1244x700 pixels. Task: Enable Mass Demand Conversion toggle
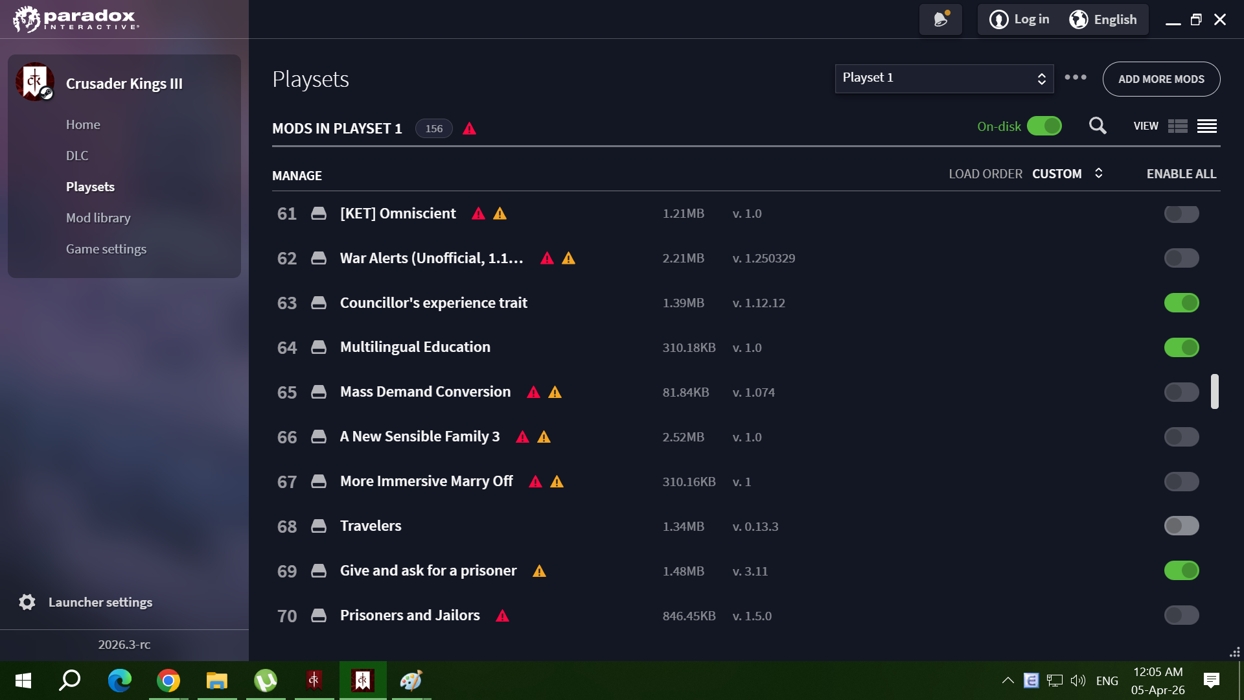point(1181,392)
